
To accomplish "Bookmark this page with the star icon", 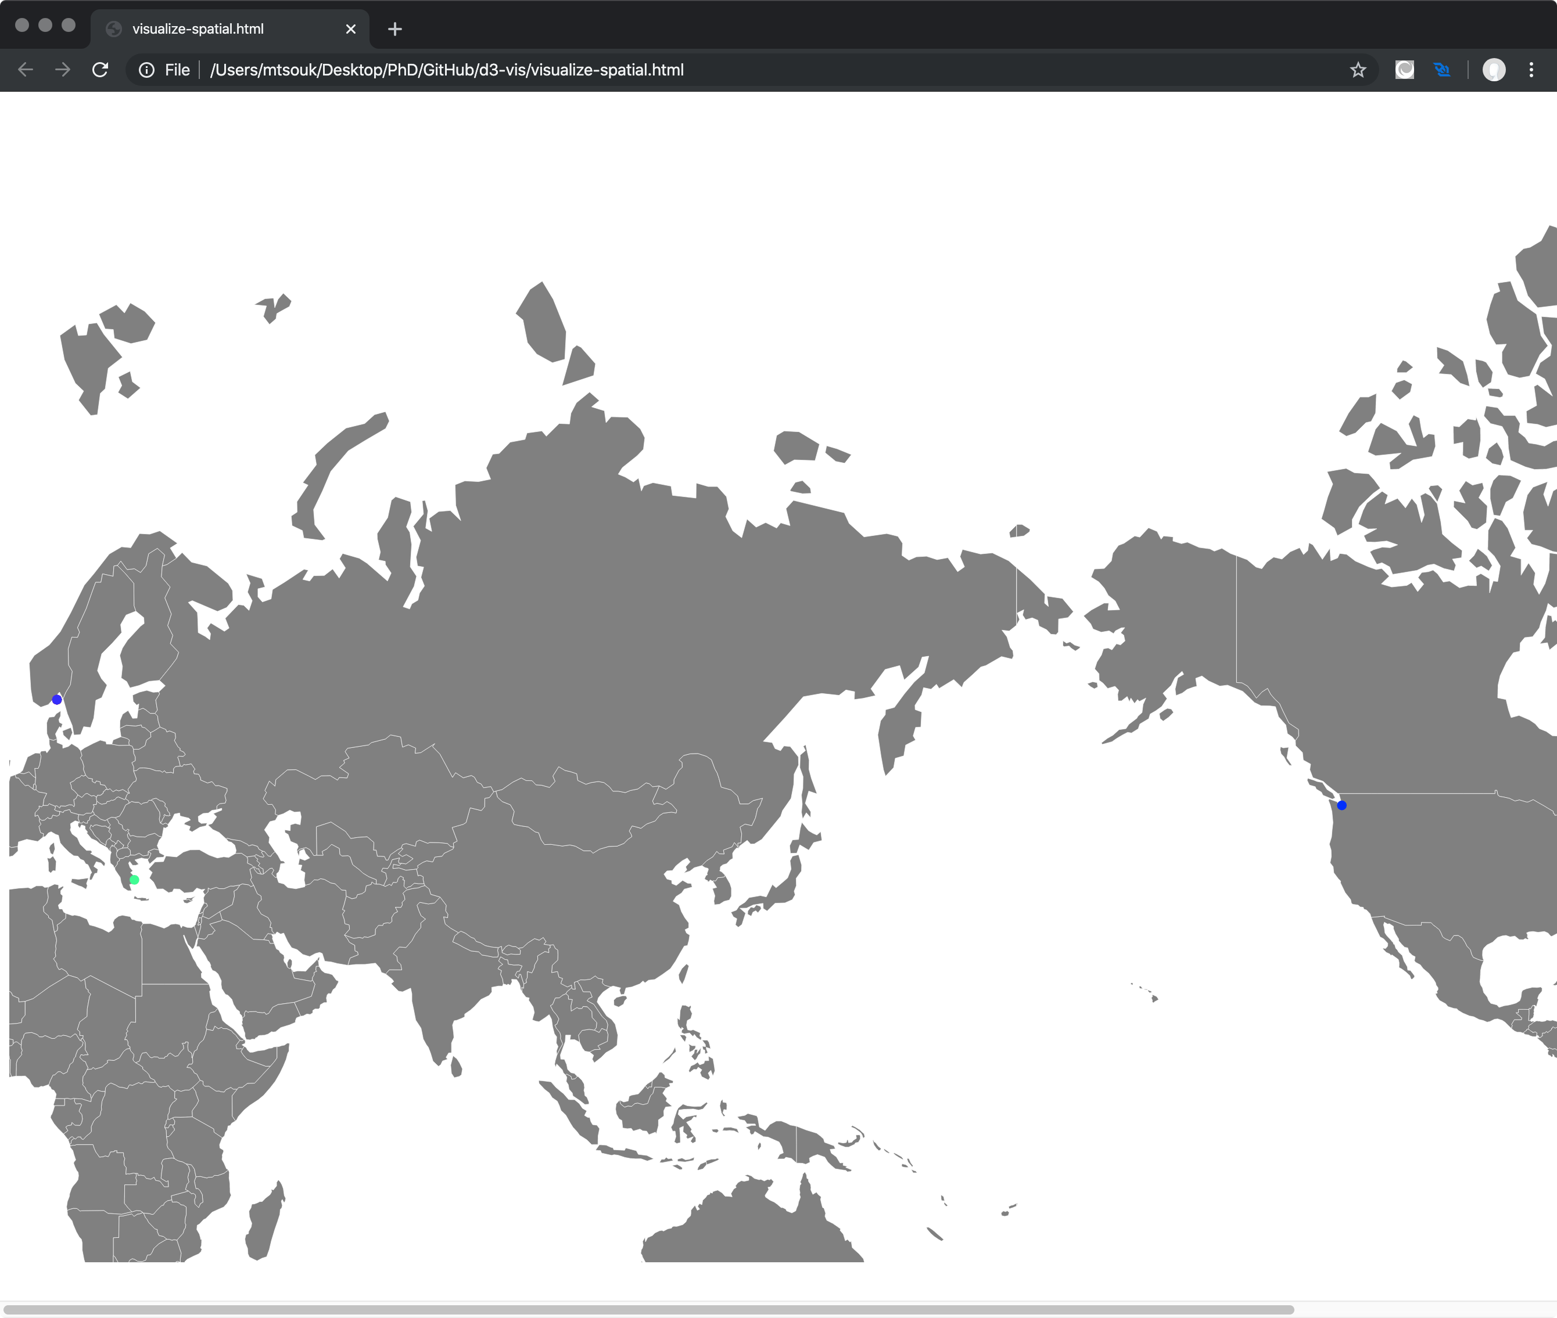I will pyautogui.click(x=1358, y=70).
